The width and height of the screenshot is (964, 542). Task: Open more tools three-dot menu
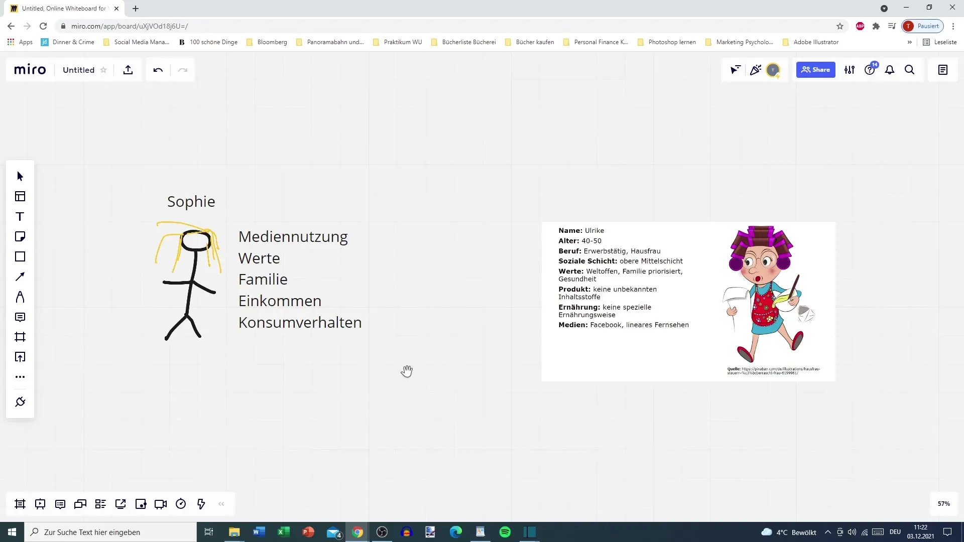coord(20,377)
